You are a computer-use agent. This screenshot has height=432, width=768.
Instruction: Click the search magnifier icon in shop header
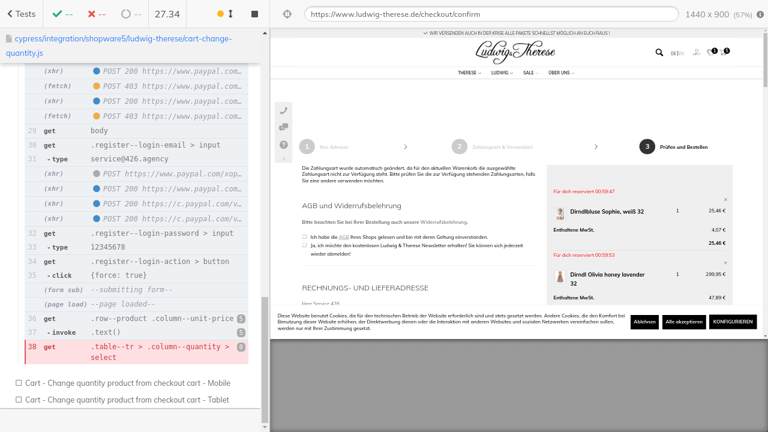pos(659,53)
